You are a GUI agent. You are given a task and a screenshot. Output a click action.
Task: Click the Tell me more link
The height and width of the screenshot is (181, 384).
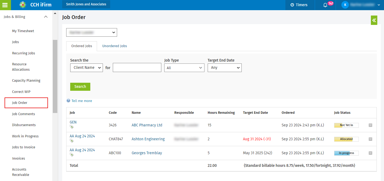coord(82,101)
